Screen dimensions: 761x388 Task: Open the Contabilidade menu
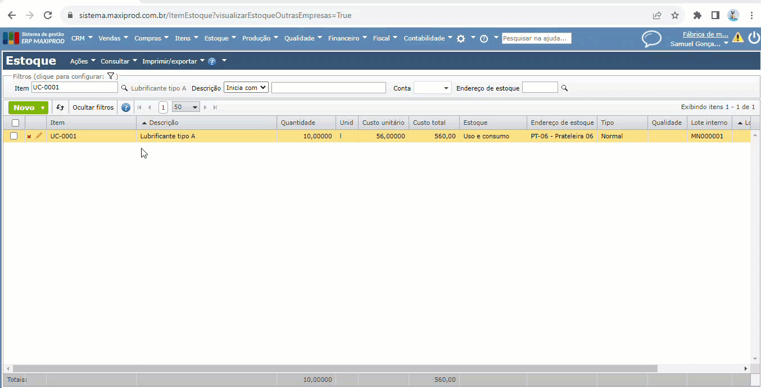[428, 38]
